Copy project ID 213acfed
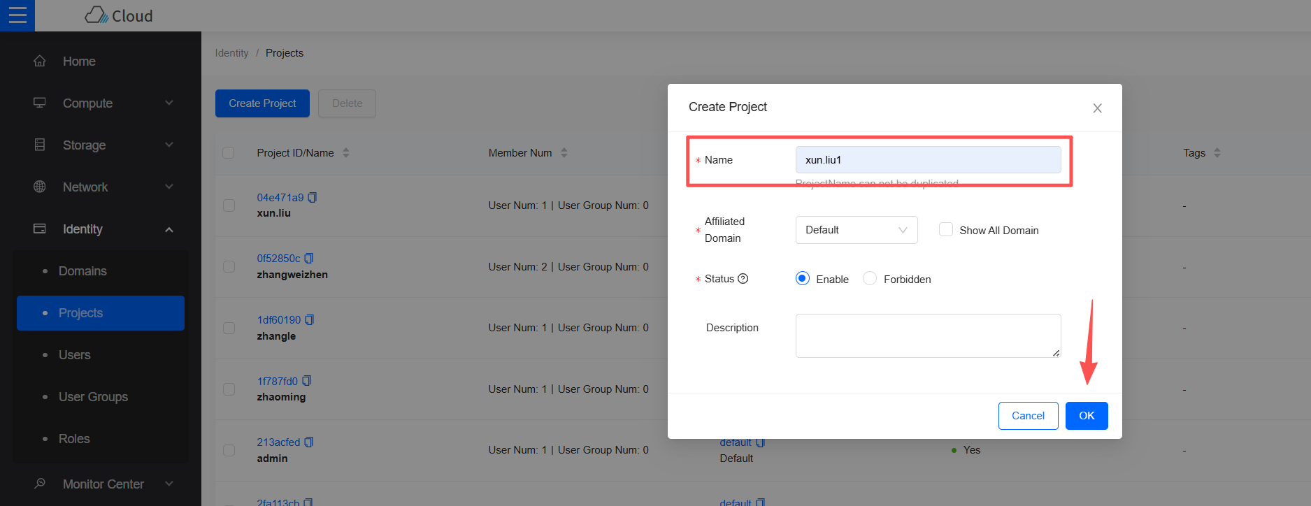 [309, 442]
